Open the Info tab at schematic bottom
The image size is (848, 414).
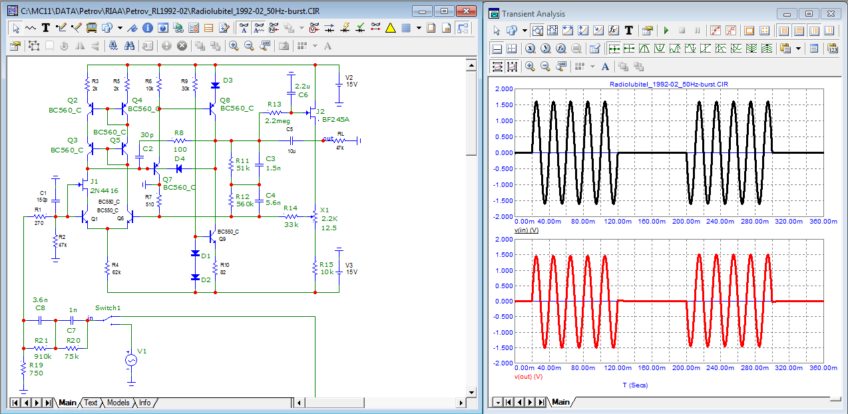pos(144,403)
